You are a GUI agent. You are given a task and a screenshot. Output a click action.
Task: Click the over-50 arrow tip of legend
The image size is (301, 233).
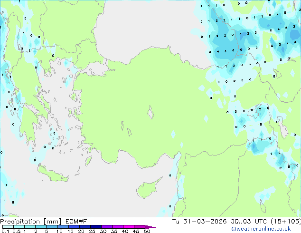[150, 227]
